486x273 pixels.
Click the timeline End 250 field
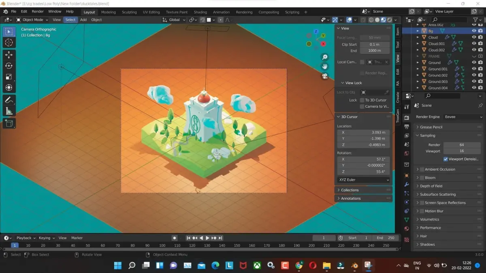pos(384,238)
